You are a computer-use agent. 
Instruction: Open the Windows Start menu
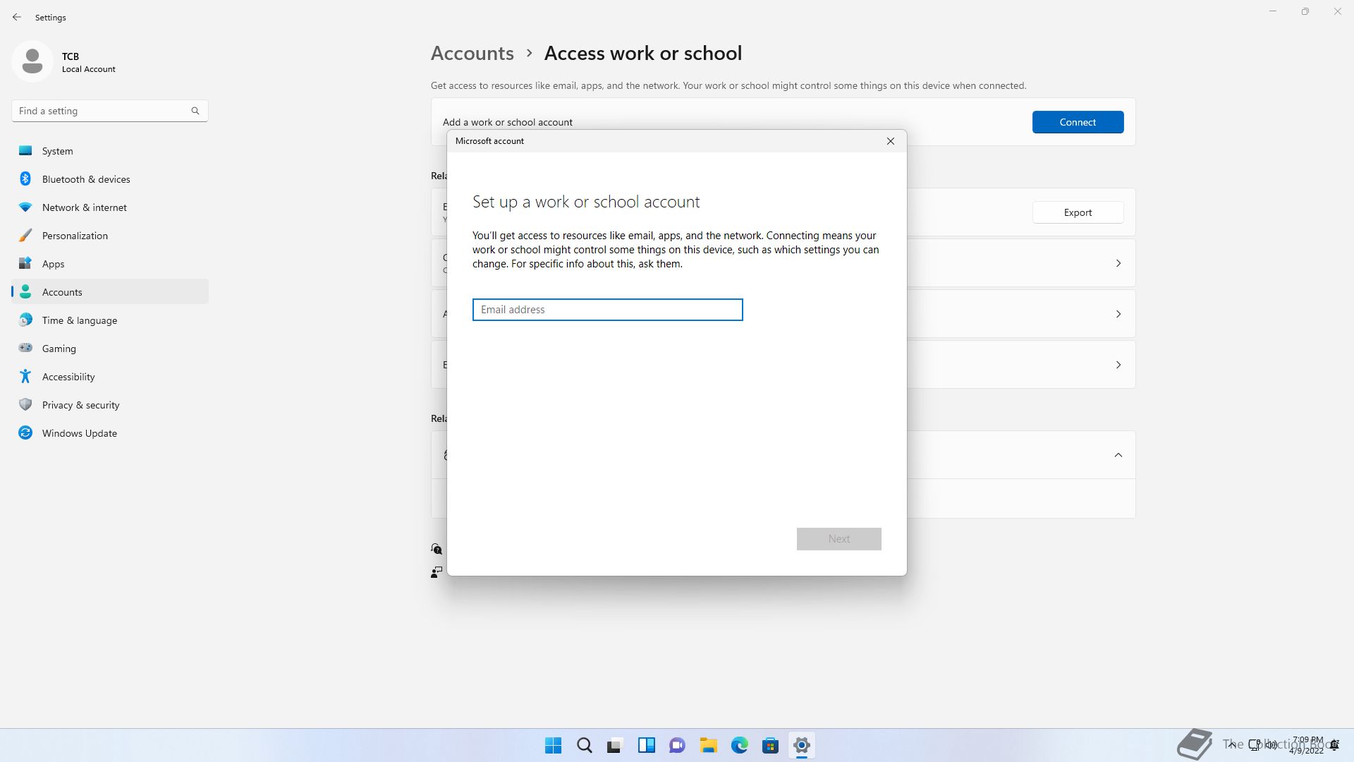(x=554, y=745)
